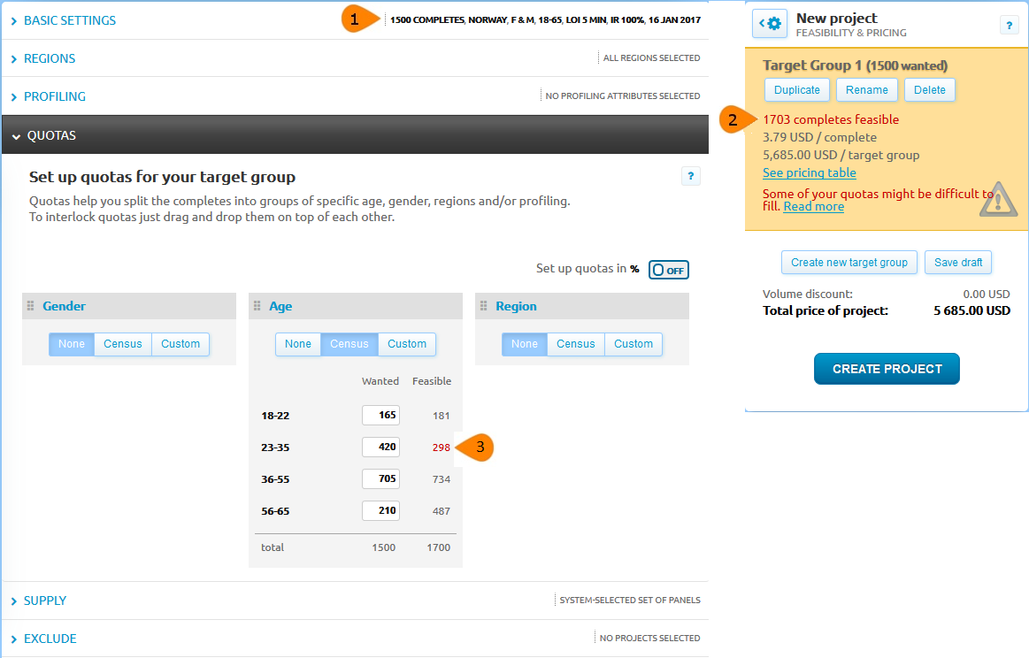Grab the Gender quota drag handle
1029x658 pixels.
31,306
